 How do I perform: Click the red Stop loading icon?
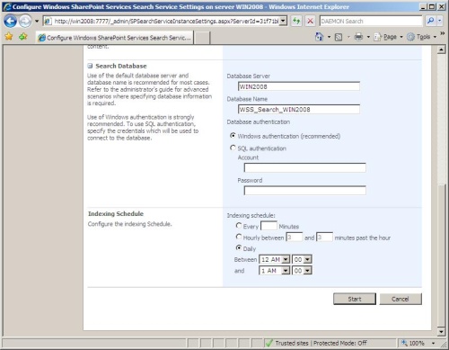(311, 21)
